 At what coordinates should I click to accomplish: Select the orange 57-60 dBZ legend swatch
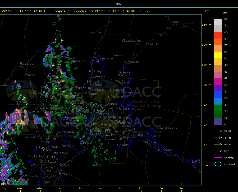click(218, 42)
